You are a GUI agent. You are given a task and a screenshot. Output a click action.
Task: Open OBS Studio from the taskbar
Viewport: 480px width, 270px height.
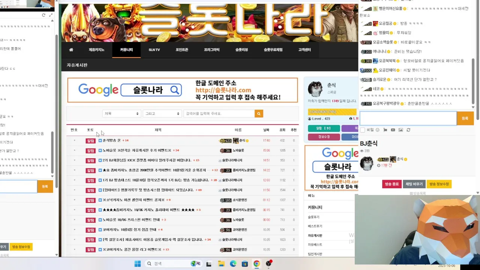click(x=268, y=264)
